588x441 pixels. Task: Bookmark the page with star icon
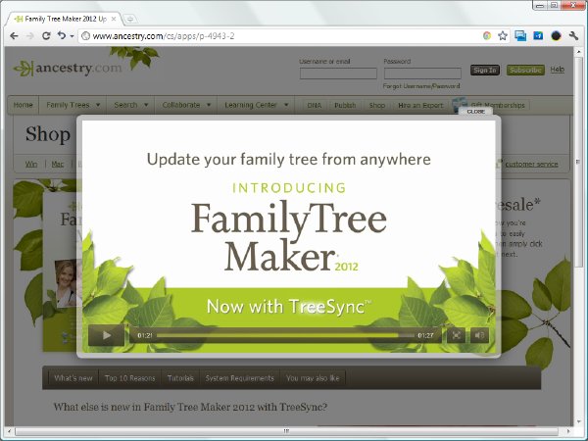click(503, 36)
